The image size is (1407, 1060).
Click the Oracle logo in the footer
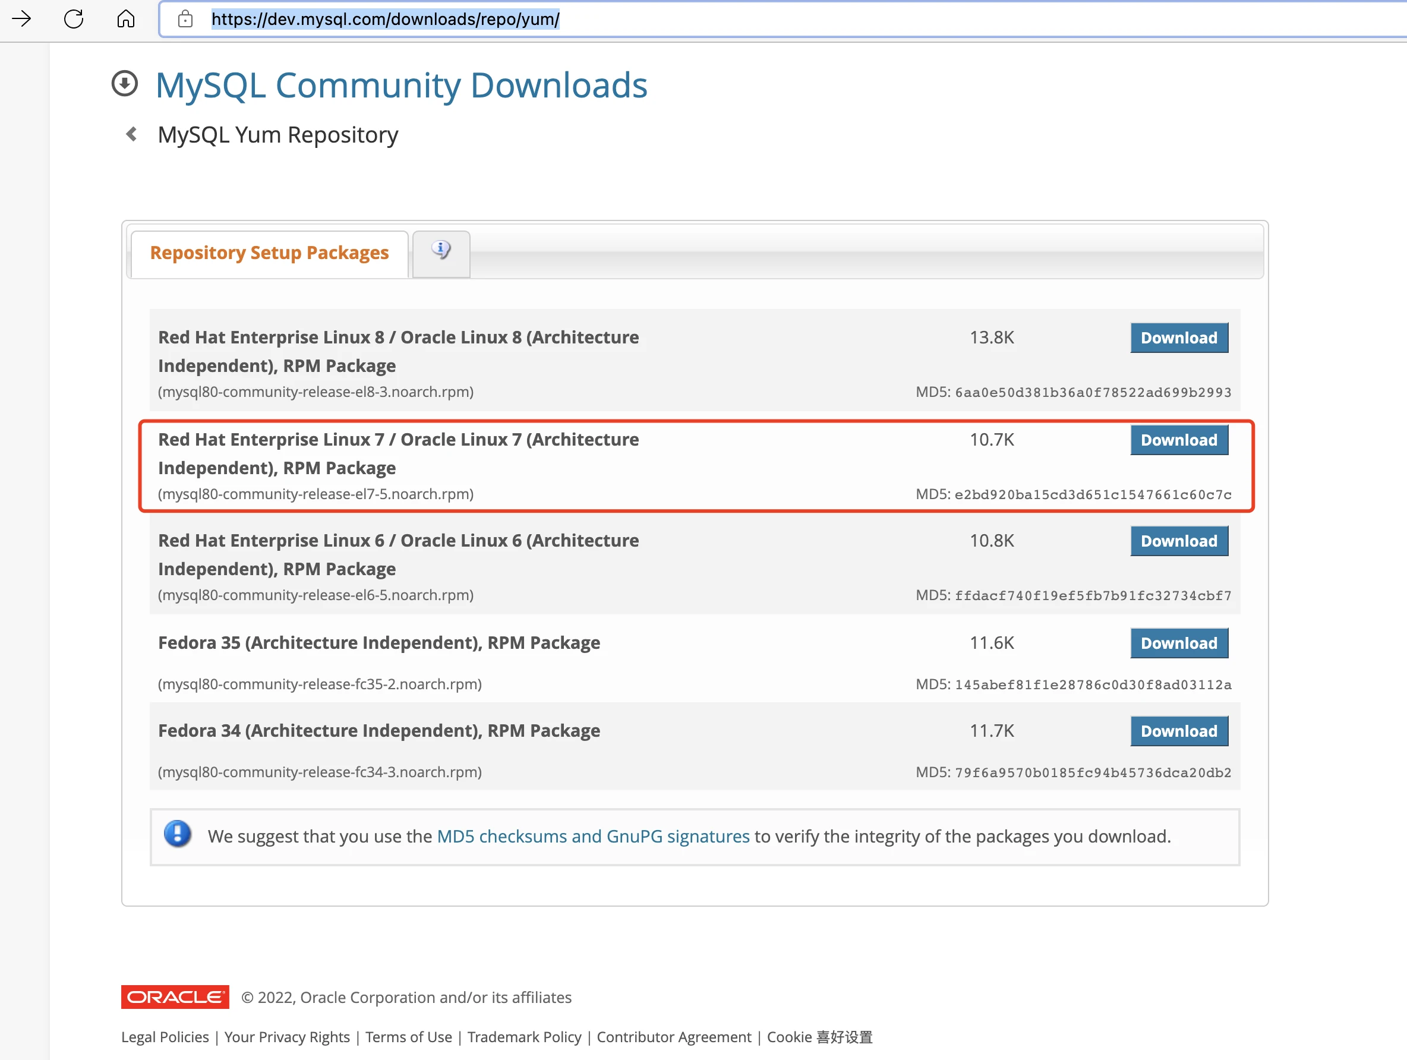[x=175, y=997]
